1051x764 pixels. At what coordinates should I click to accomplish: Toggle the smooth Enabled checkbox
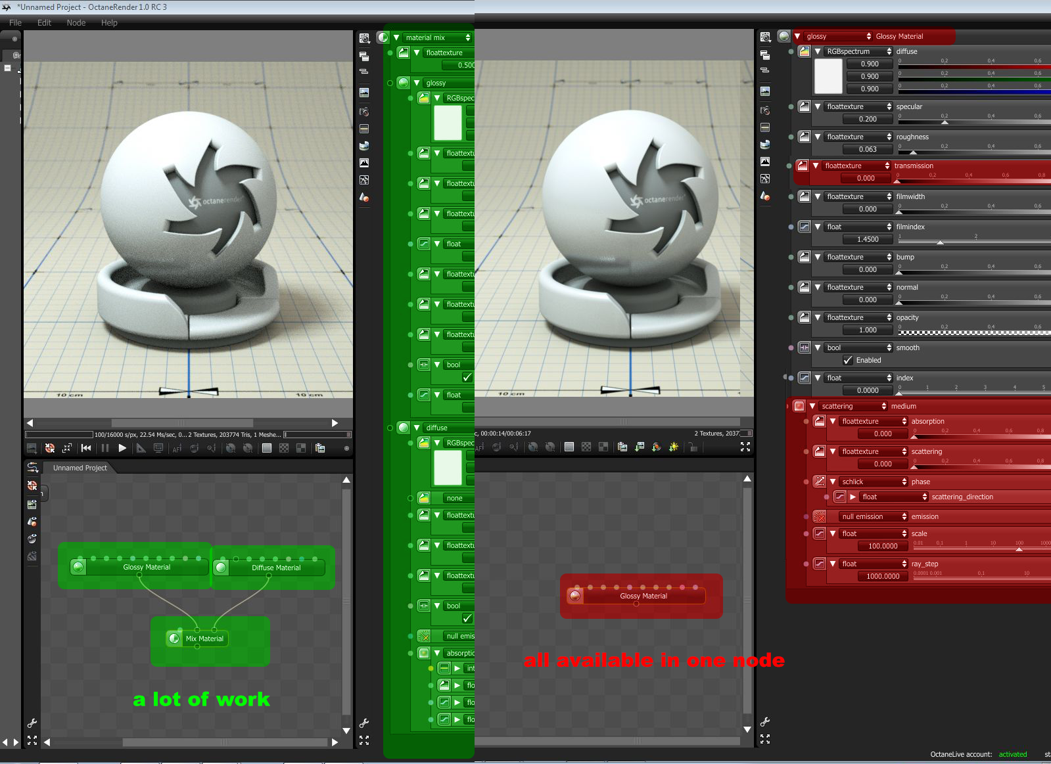point(848,360)
